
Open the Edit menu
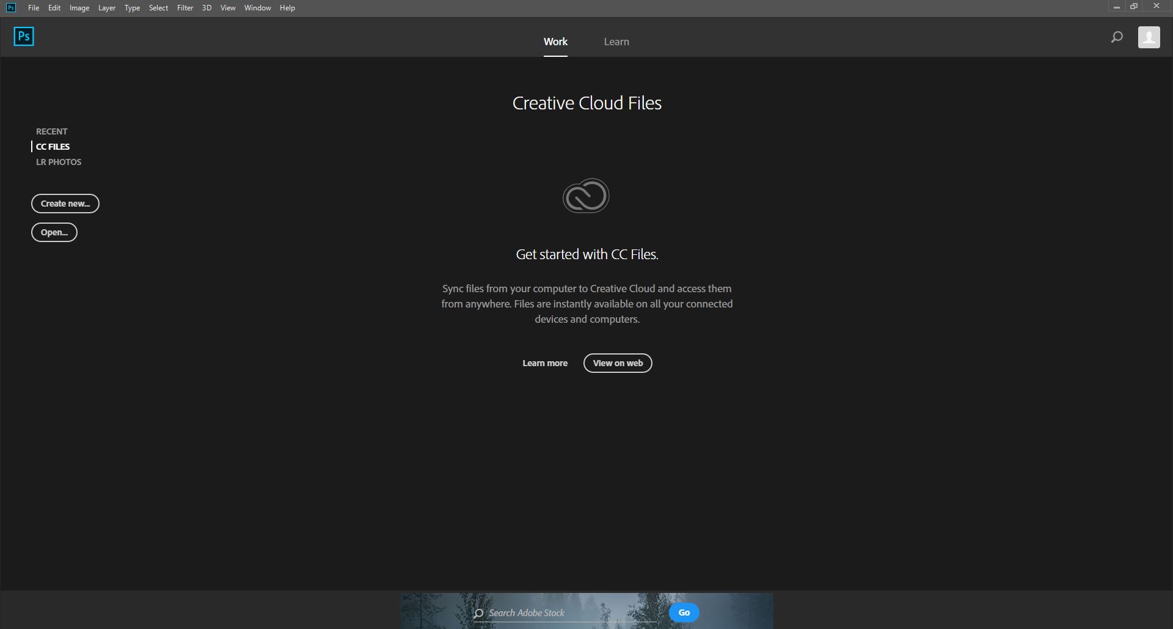(54, 8)
